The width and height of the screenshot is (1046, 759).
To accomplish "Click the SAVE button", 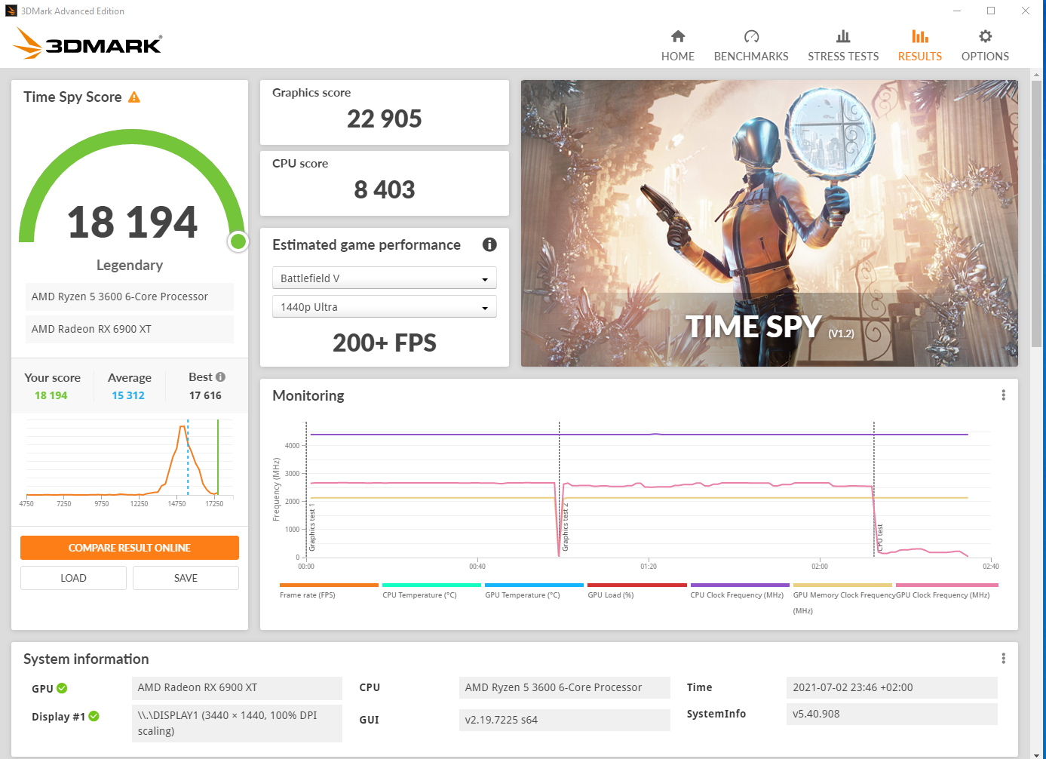I will (x=186, y=577).
